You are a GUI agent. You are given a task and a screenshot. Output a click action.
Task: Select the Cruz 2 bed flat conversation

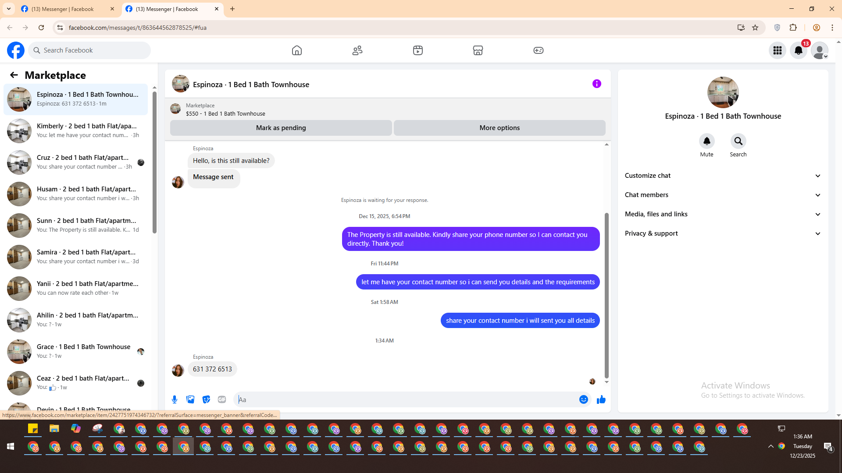coord(76,162)
